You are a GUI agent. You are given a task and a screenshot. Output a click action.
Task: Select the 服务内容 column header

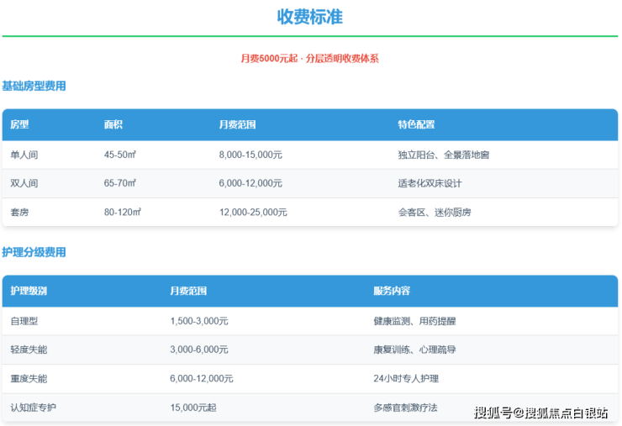(392, 291)
